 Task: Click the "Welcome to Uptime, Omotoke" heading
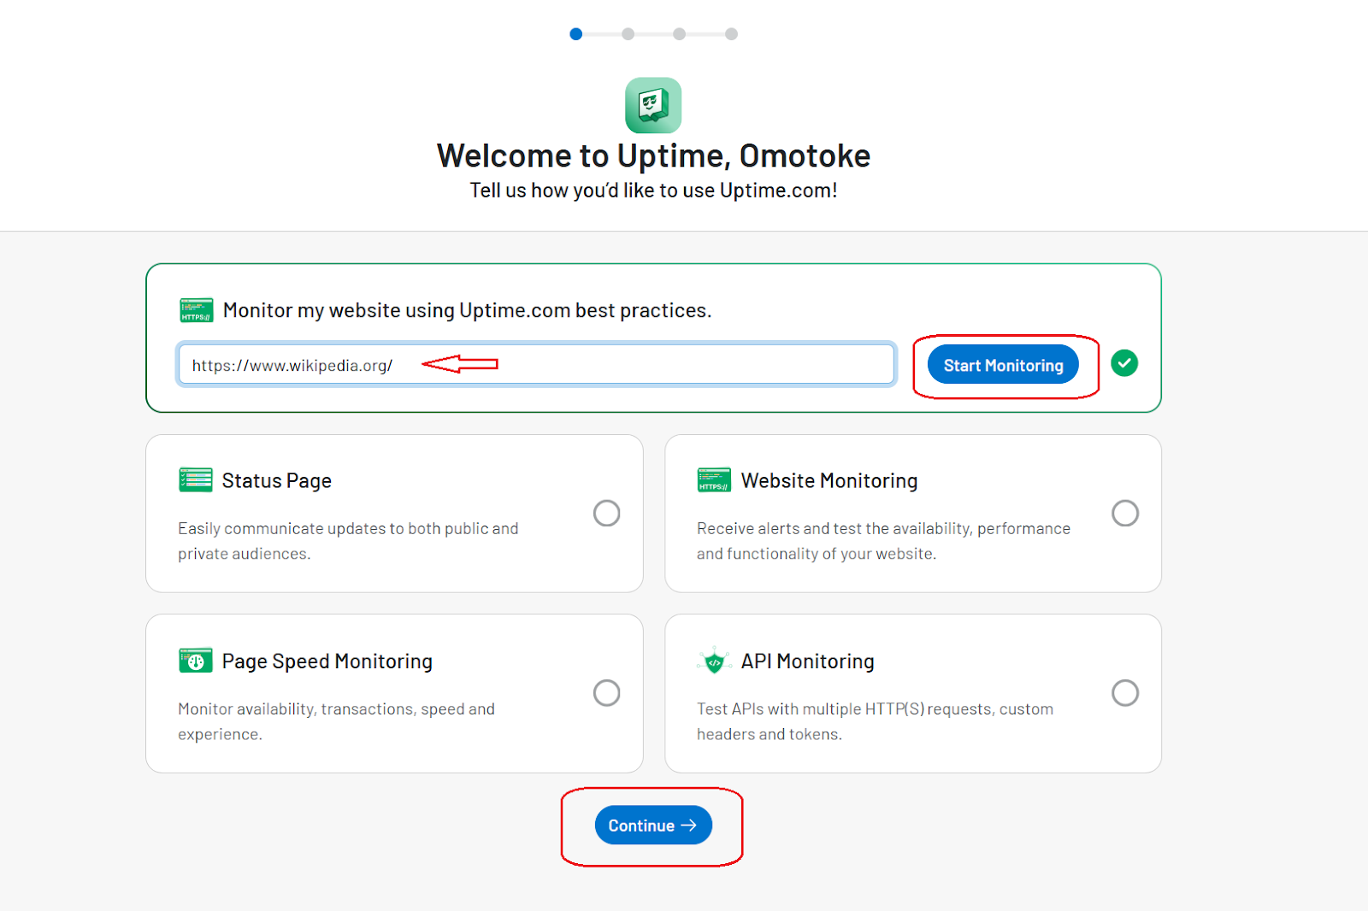point(653,156)
